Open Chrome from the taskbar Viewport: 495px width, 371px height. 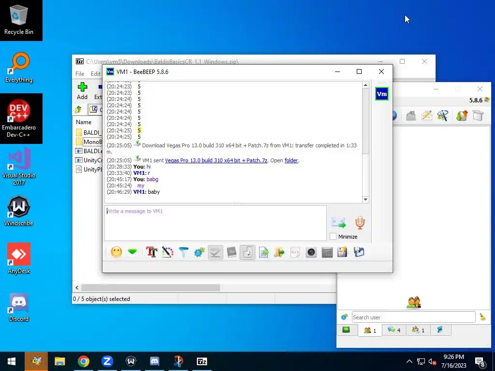(x=83, y=361)
